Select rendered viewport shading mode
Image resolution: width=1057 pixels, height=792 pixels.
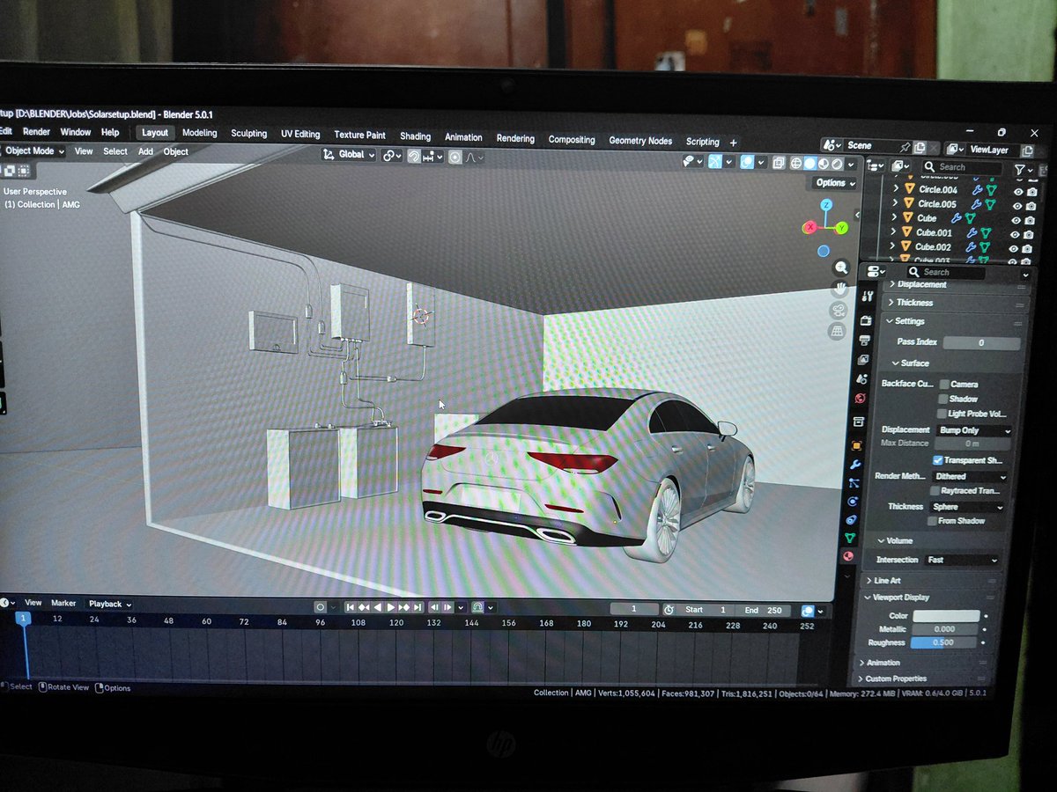[x=837, y=163]
